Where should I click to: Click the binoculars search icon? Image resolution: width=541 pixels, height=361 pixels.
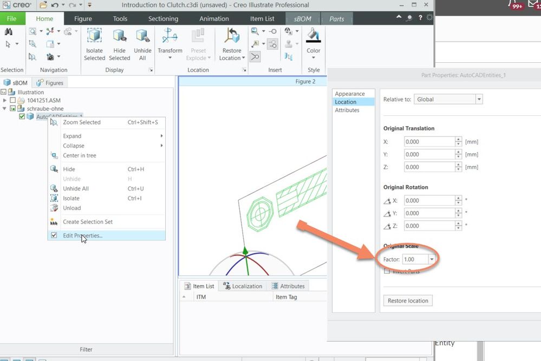coord(9,32)
